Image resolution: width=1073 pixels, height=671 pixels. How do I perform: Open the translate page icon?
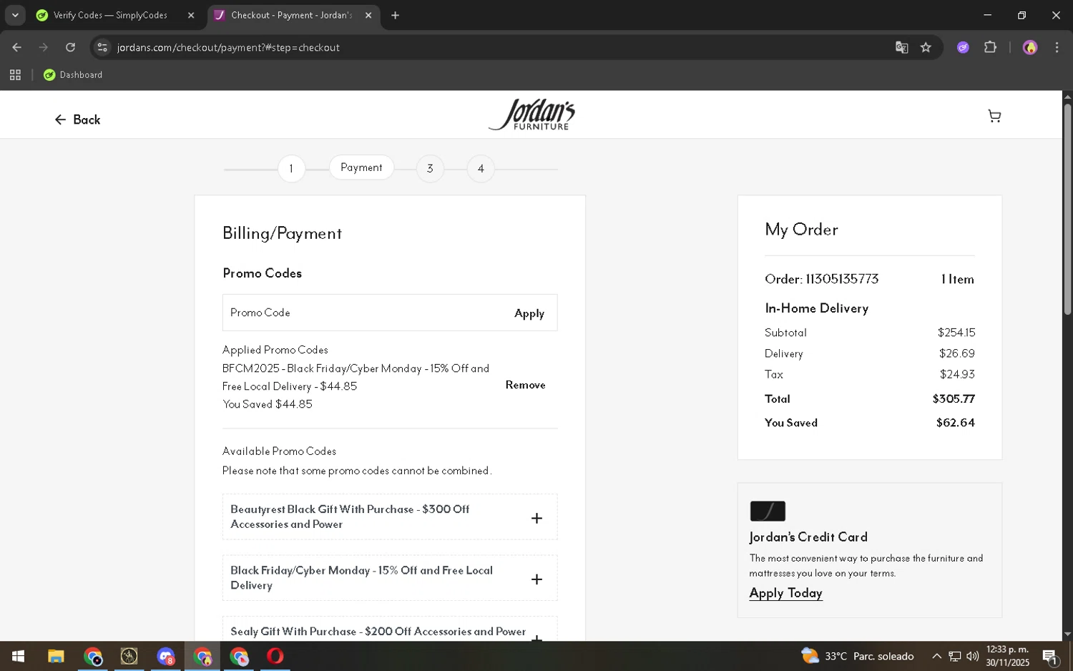901,47
